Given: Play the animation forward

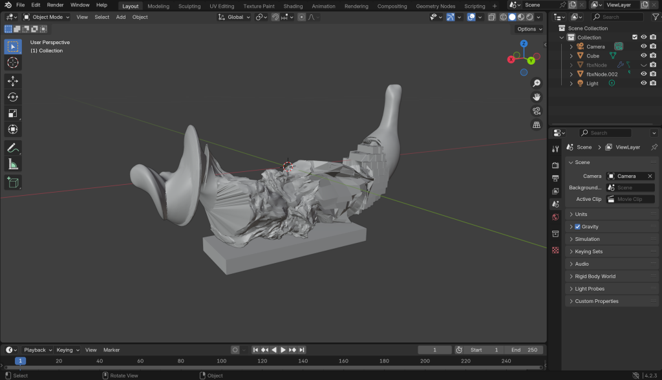Looking at the screenshot, I should [283, 350].
